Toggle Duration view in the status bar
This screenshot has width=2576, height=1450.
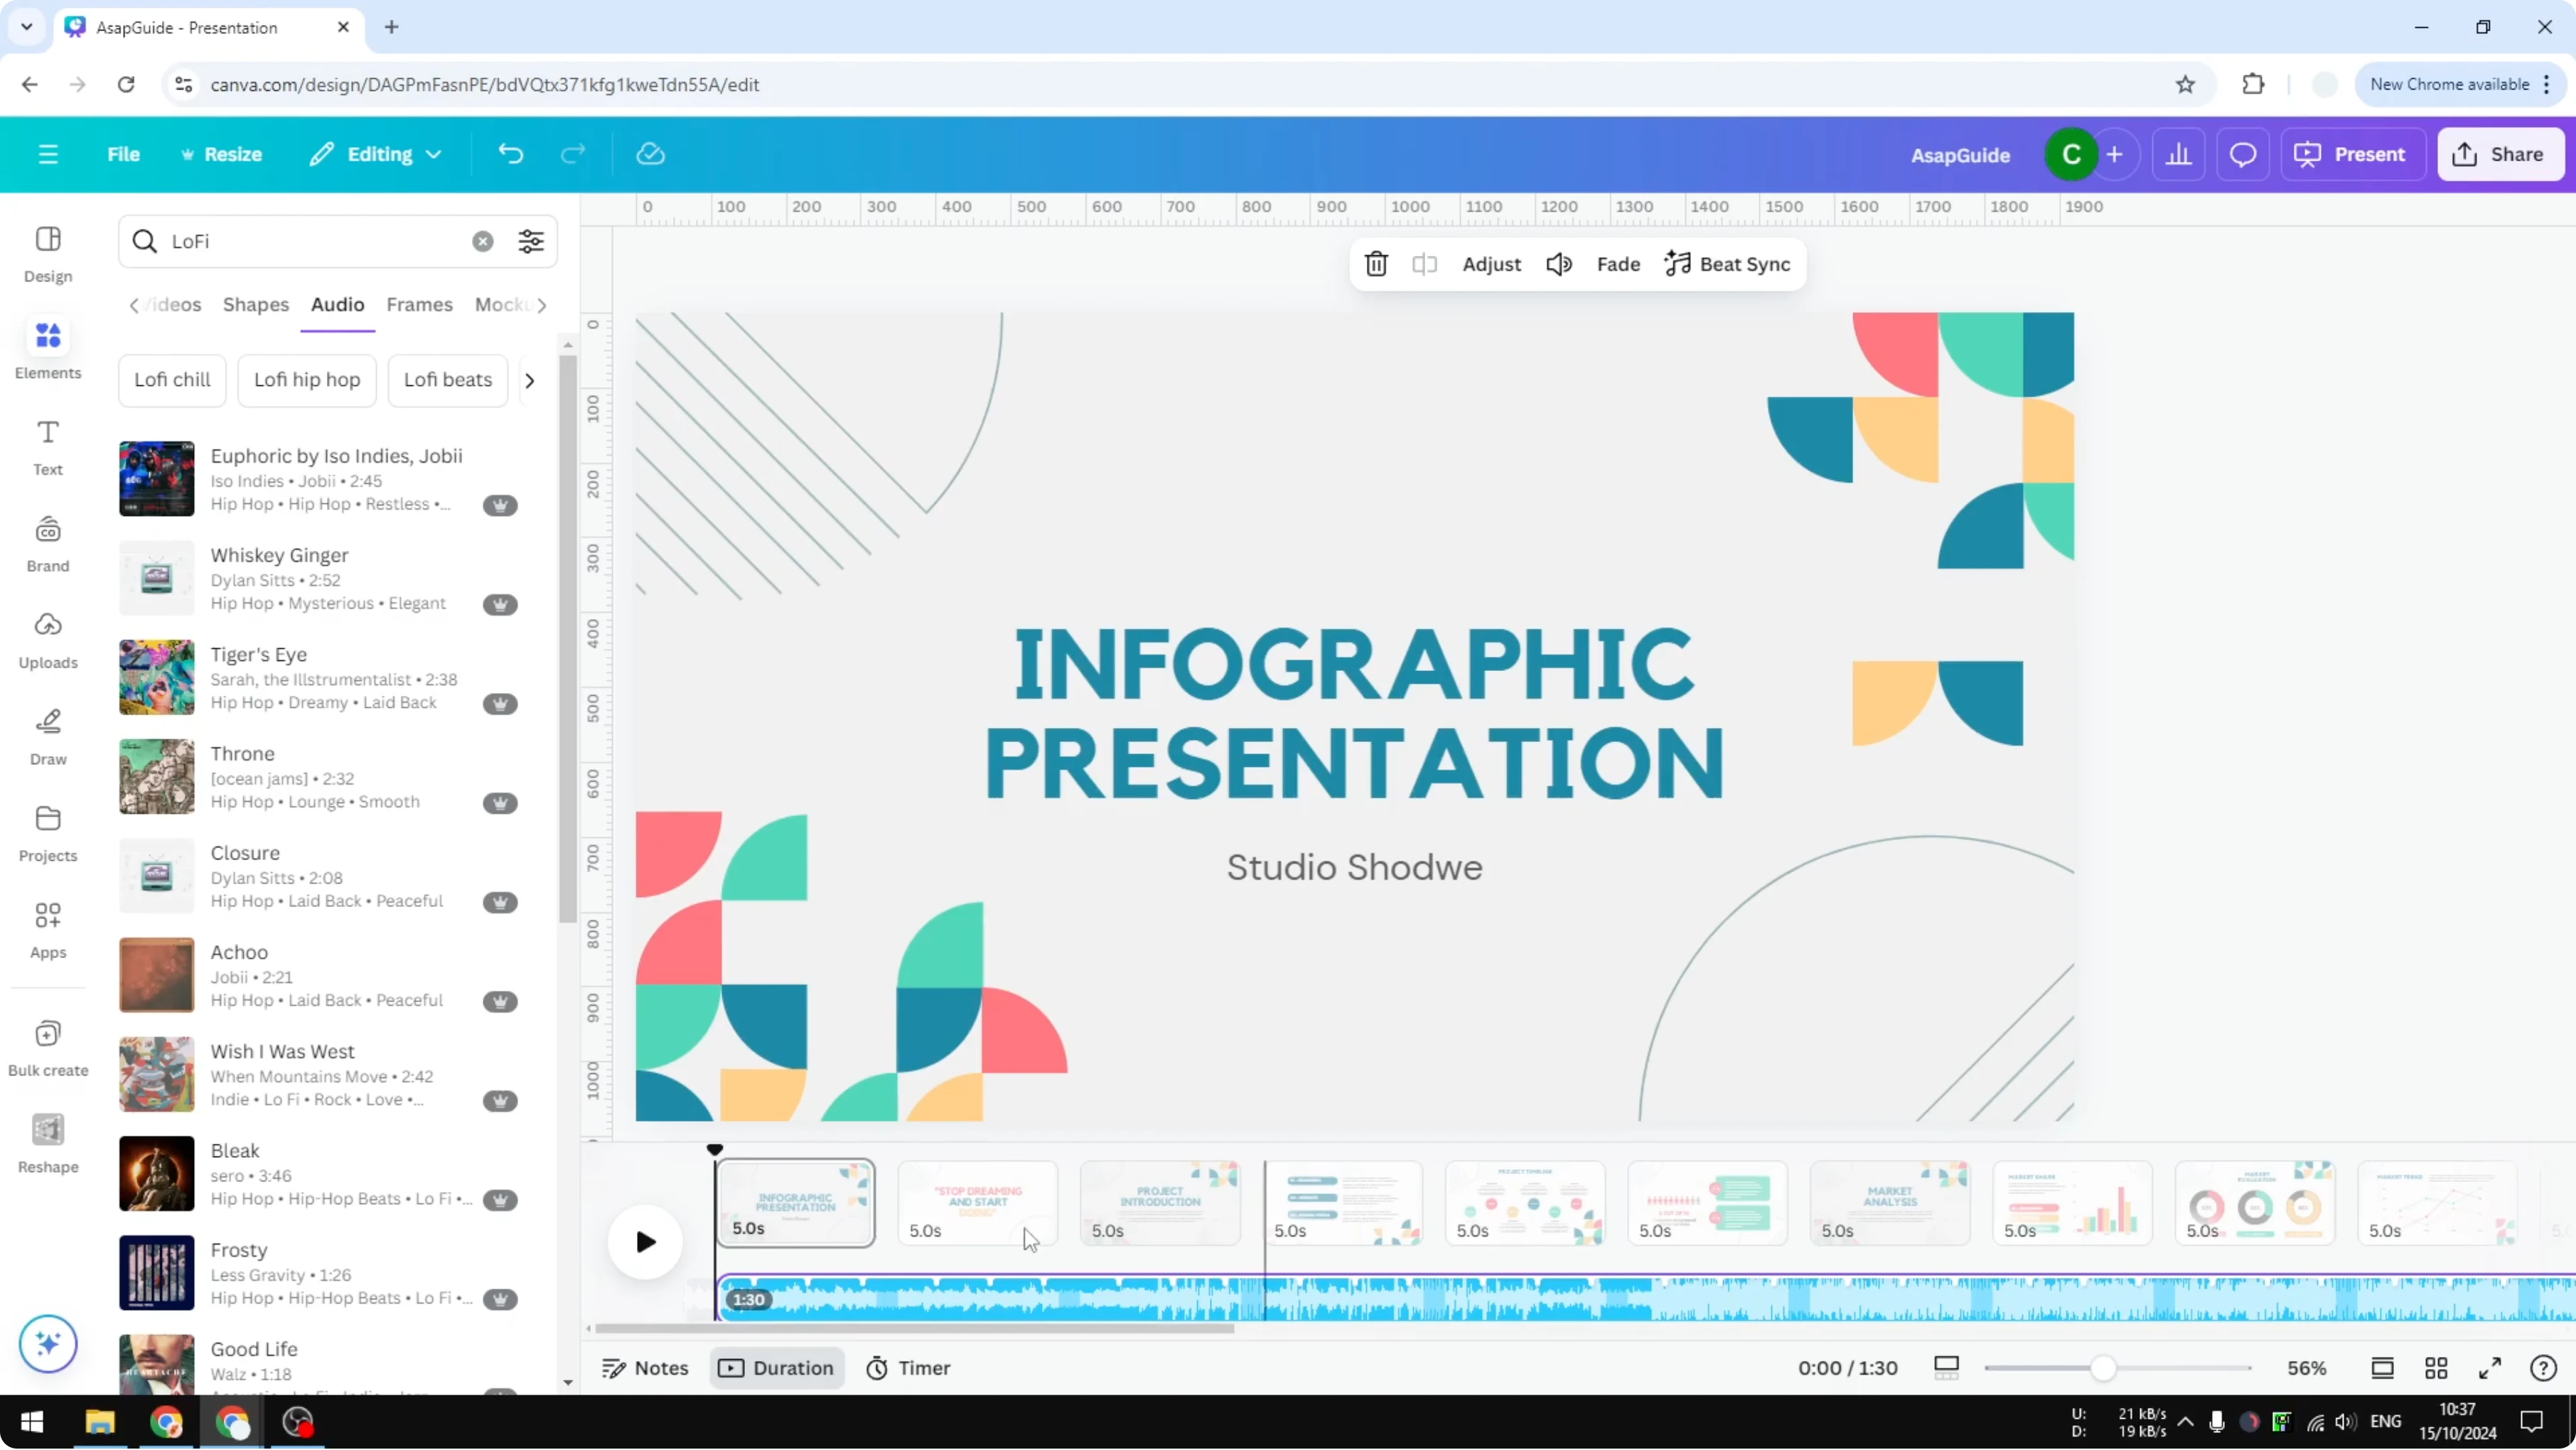[777, 1368]
